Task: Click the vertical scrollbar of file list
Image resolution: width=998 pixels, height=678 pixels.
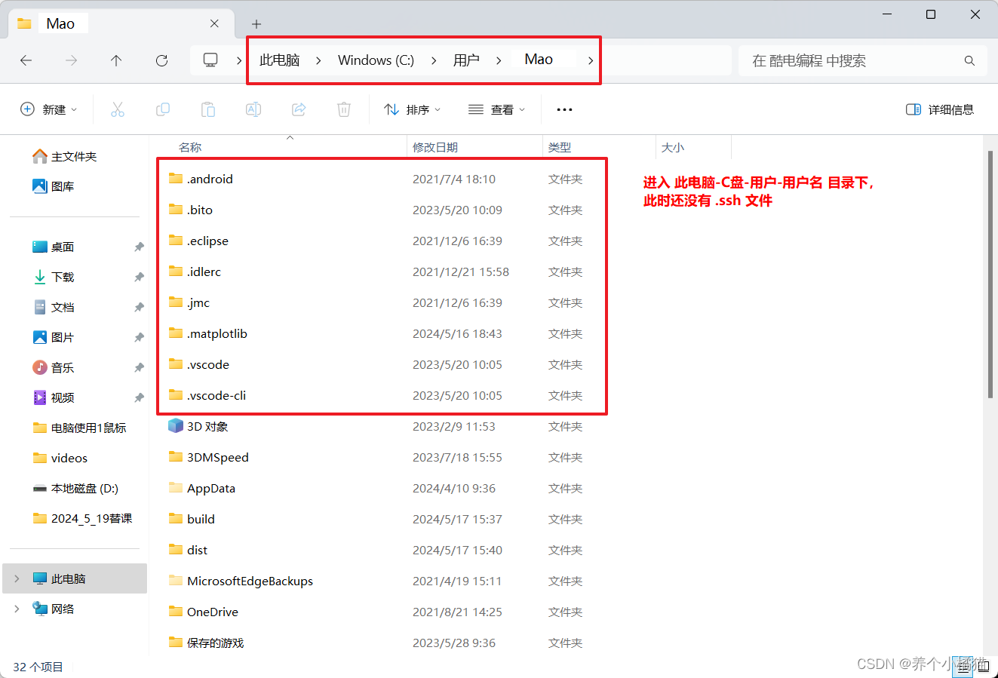Action: click(990, 274)
